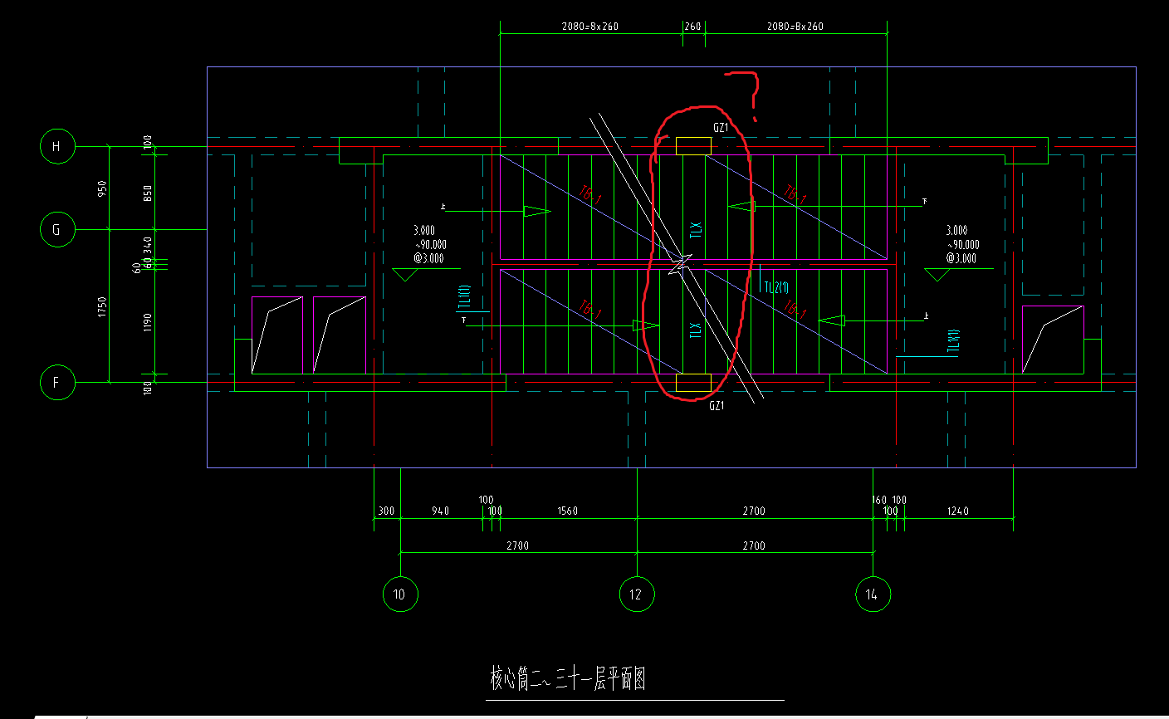This screenshot has width=1169, height=719.
Task: Select the TLX label in upper stair flight
Action: (696, 230)
